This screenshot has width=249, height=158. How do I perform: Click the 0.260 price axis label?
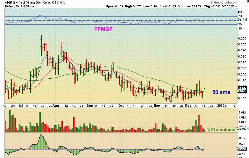pyautogui.click(x=242, y=39)
